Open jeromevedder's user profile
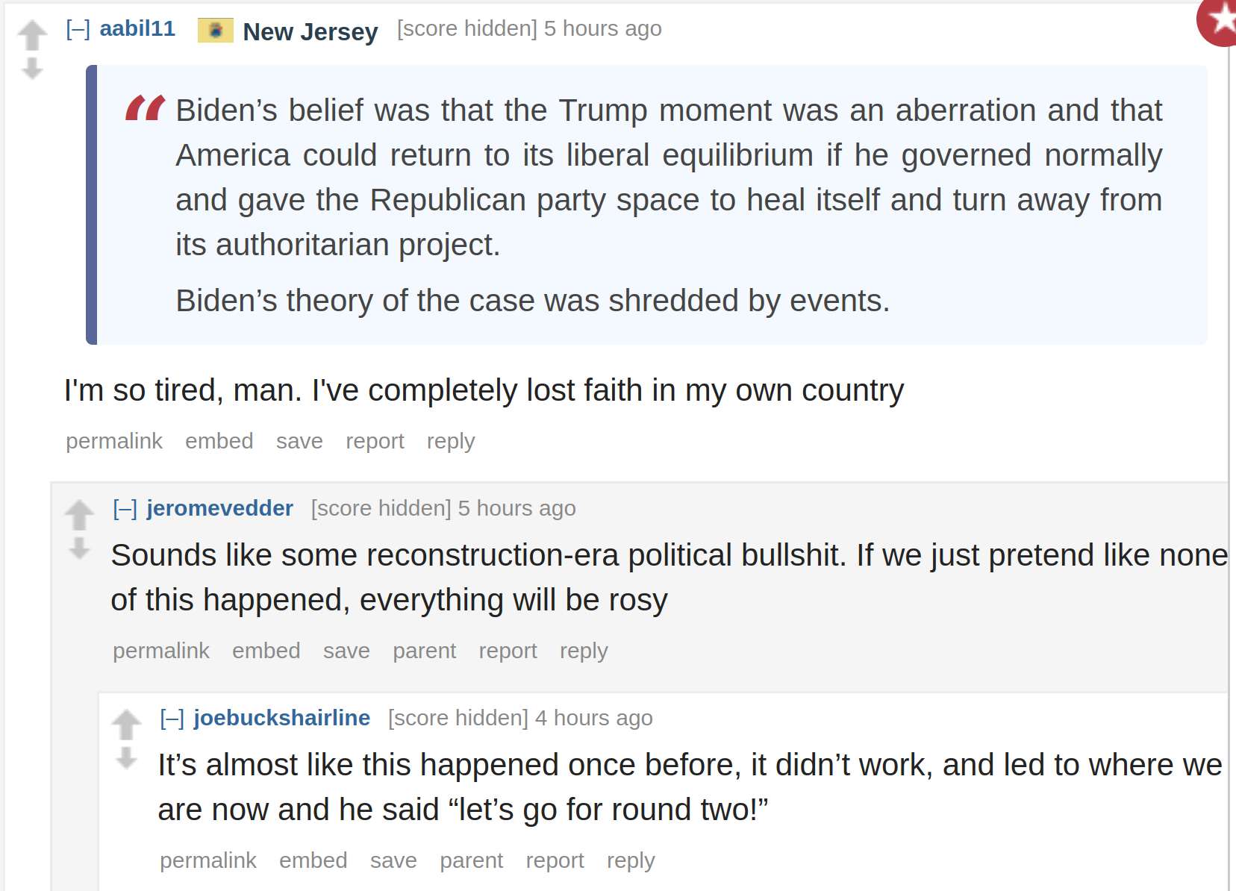Image resolution: width=1236 pixels, height=891 pixels. [x=220, y=508]
